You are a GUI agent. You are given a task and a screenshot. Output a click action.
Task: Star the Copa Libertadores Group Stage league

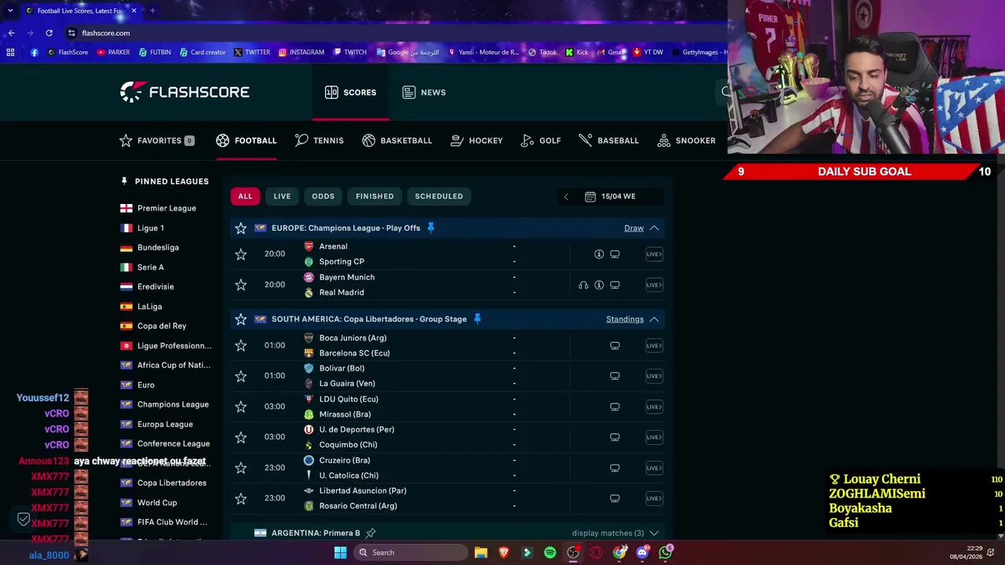point(241,319)
